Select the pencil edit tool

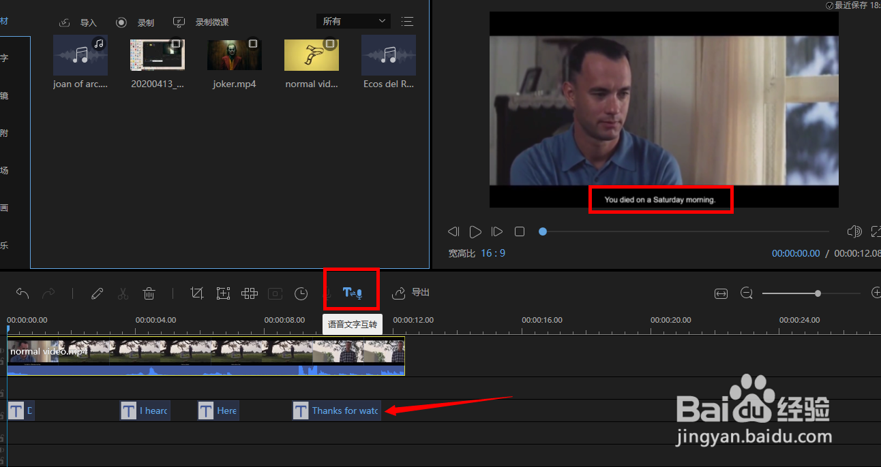coord(97,293)
